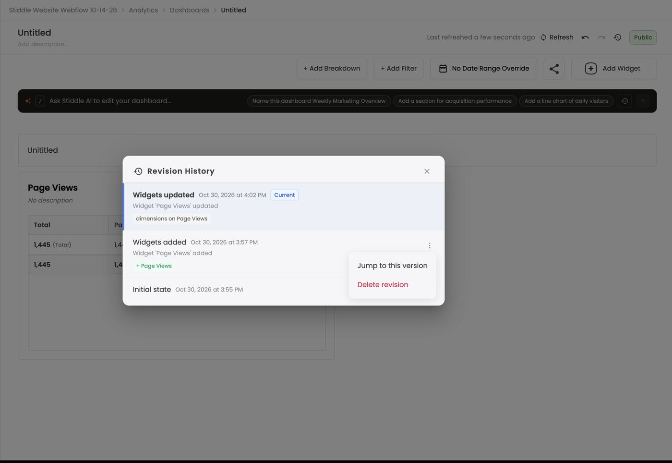
Task: Click the Stiddle AI sparkle icon
Action: (28, 101)
